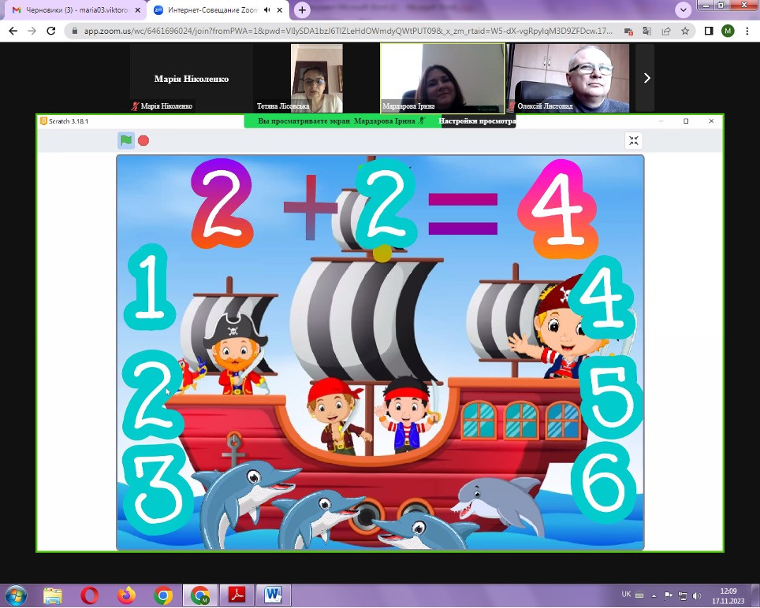Bookmark this page with star icon

click(x=685, y=31)
